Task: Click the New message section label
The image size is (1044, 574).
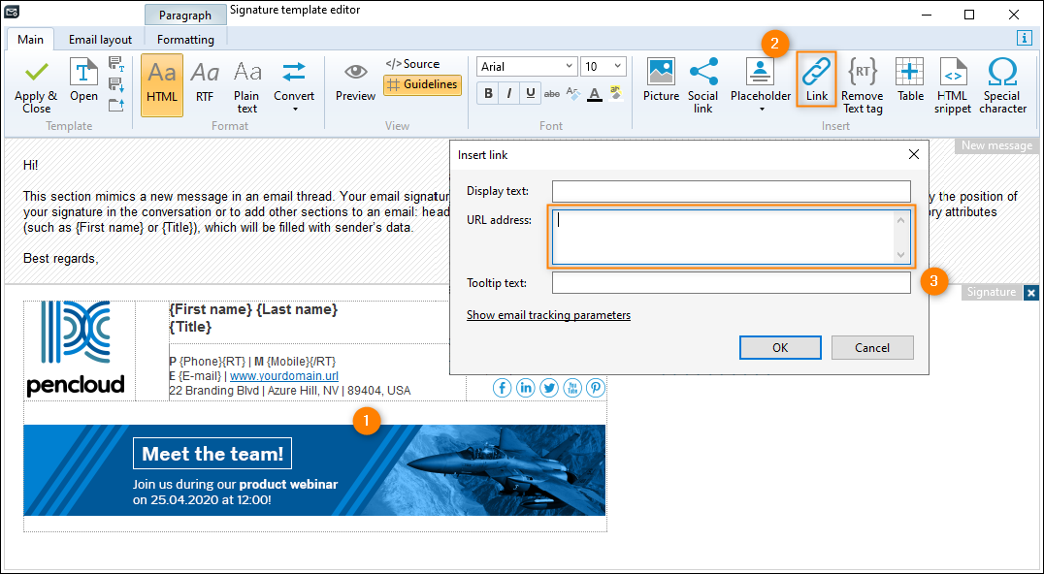Action: tap(996, 145)
